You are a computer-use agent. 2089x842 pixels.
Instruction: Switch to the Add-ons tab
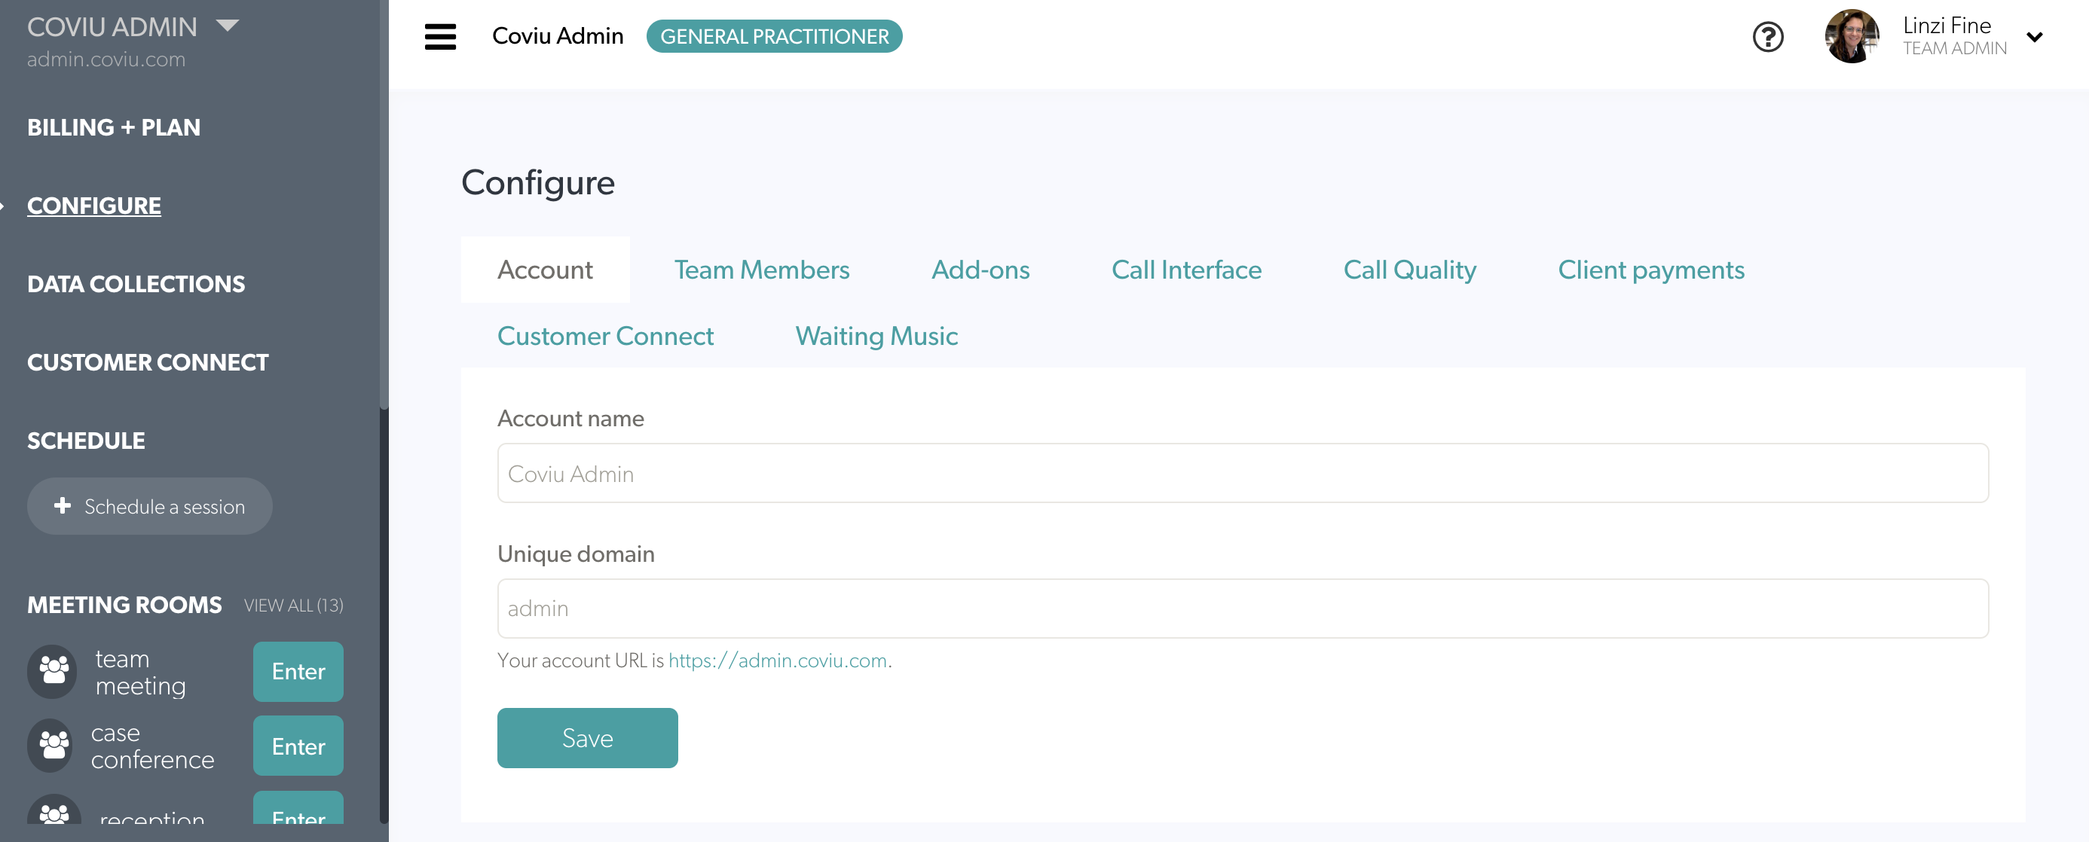point(980,270)
